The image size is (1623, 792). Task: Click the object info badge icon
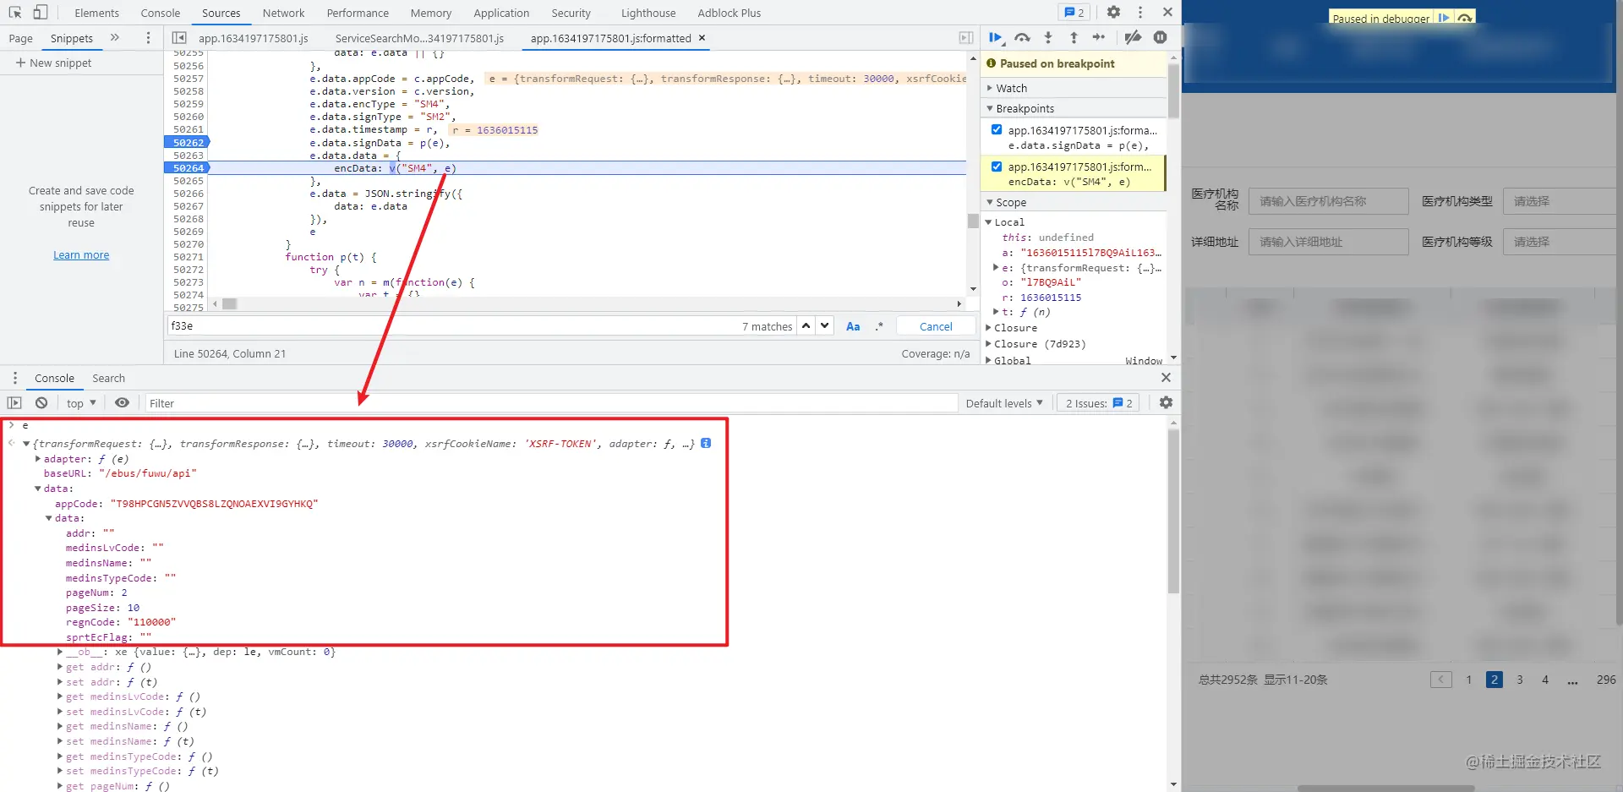[706, 443]
